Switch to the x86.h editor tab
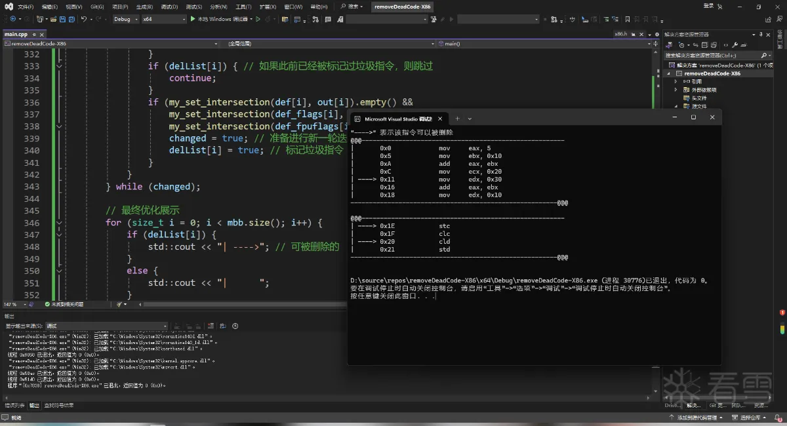The height and width of the screenshot is (426, 787). (620, 33)
